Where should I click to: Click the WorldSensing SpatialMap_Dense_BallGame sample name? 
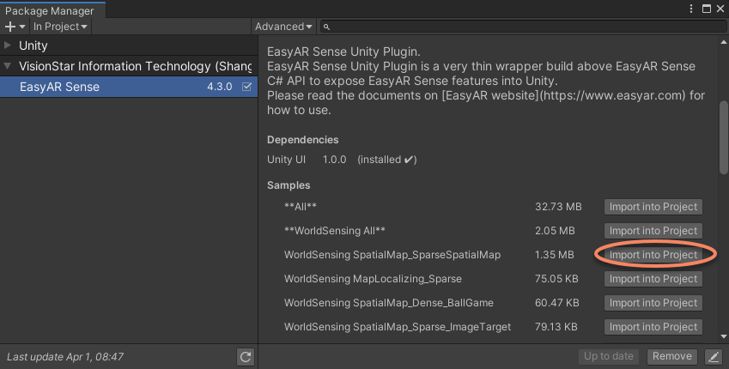(x=389, y=303)
